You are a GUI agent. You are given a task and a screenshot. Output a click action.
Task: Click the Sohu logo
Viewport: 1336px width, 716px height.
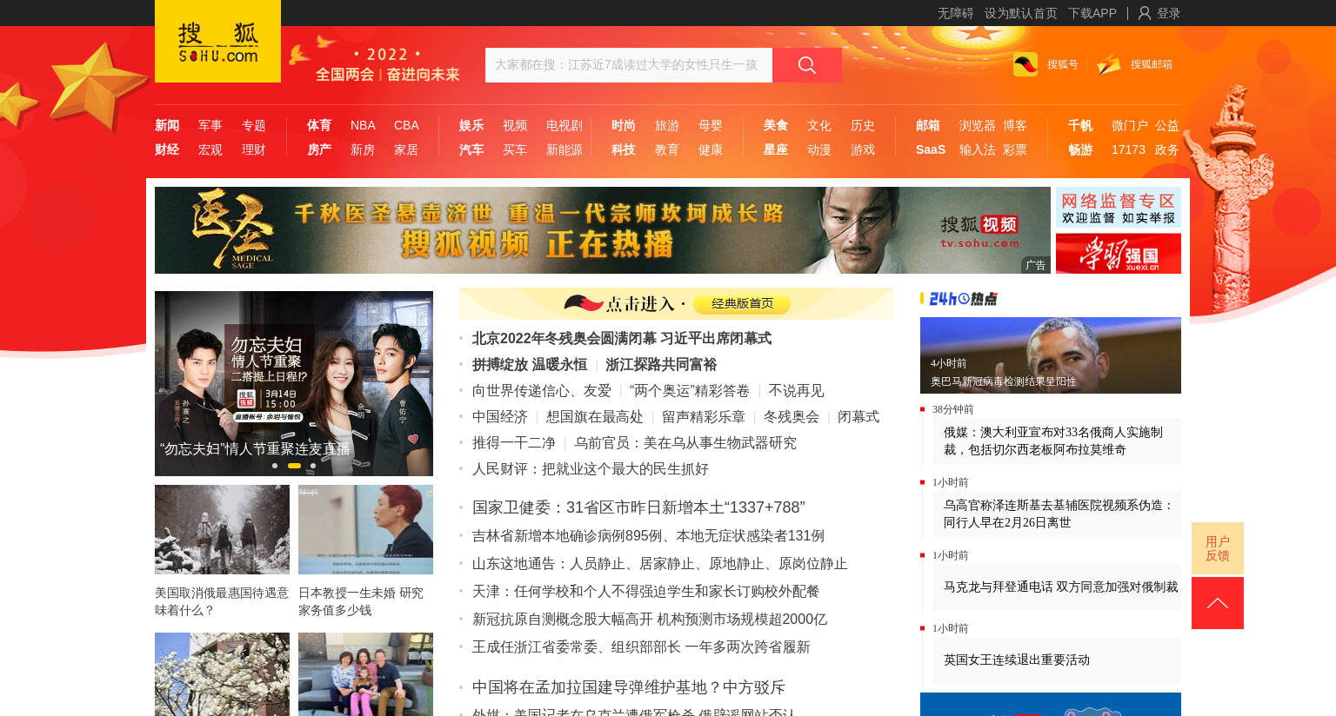tap(217, 41)
